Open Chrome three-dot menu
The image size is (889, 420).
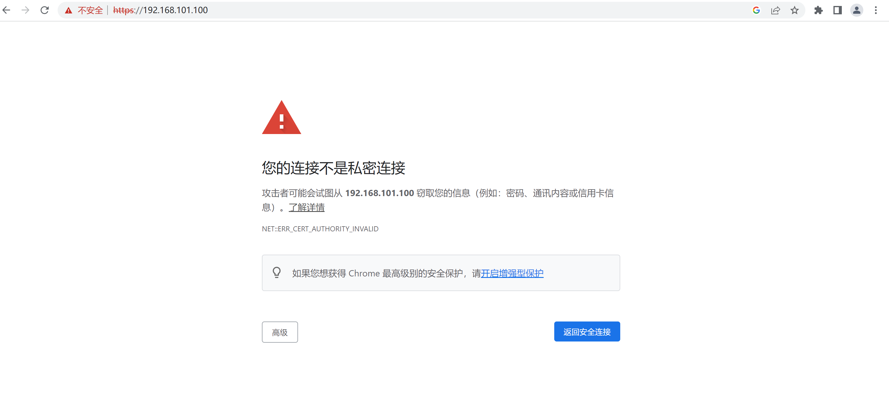(x=876, y=10)
